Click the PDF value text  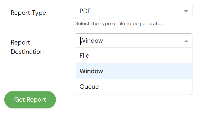coord(85,11)
